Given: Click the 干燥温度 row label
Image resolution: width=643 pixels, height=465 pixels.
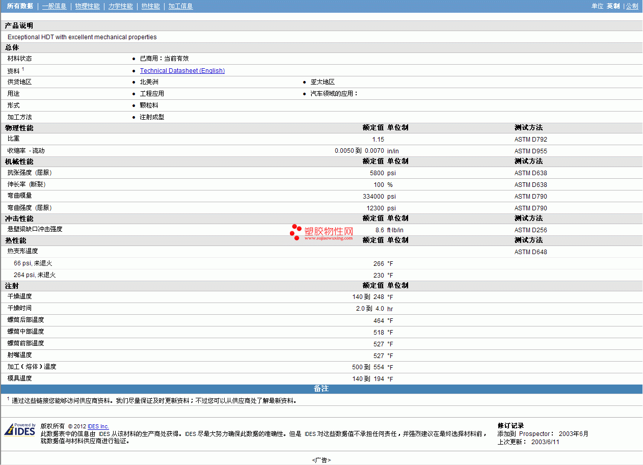Looking at the screenshot, I should (x=19, y=296).
